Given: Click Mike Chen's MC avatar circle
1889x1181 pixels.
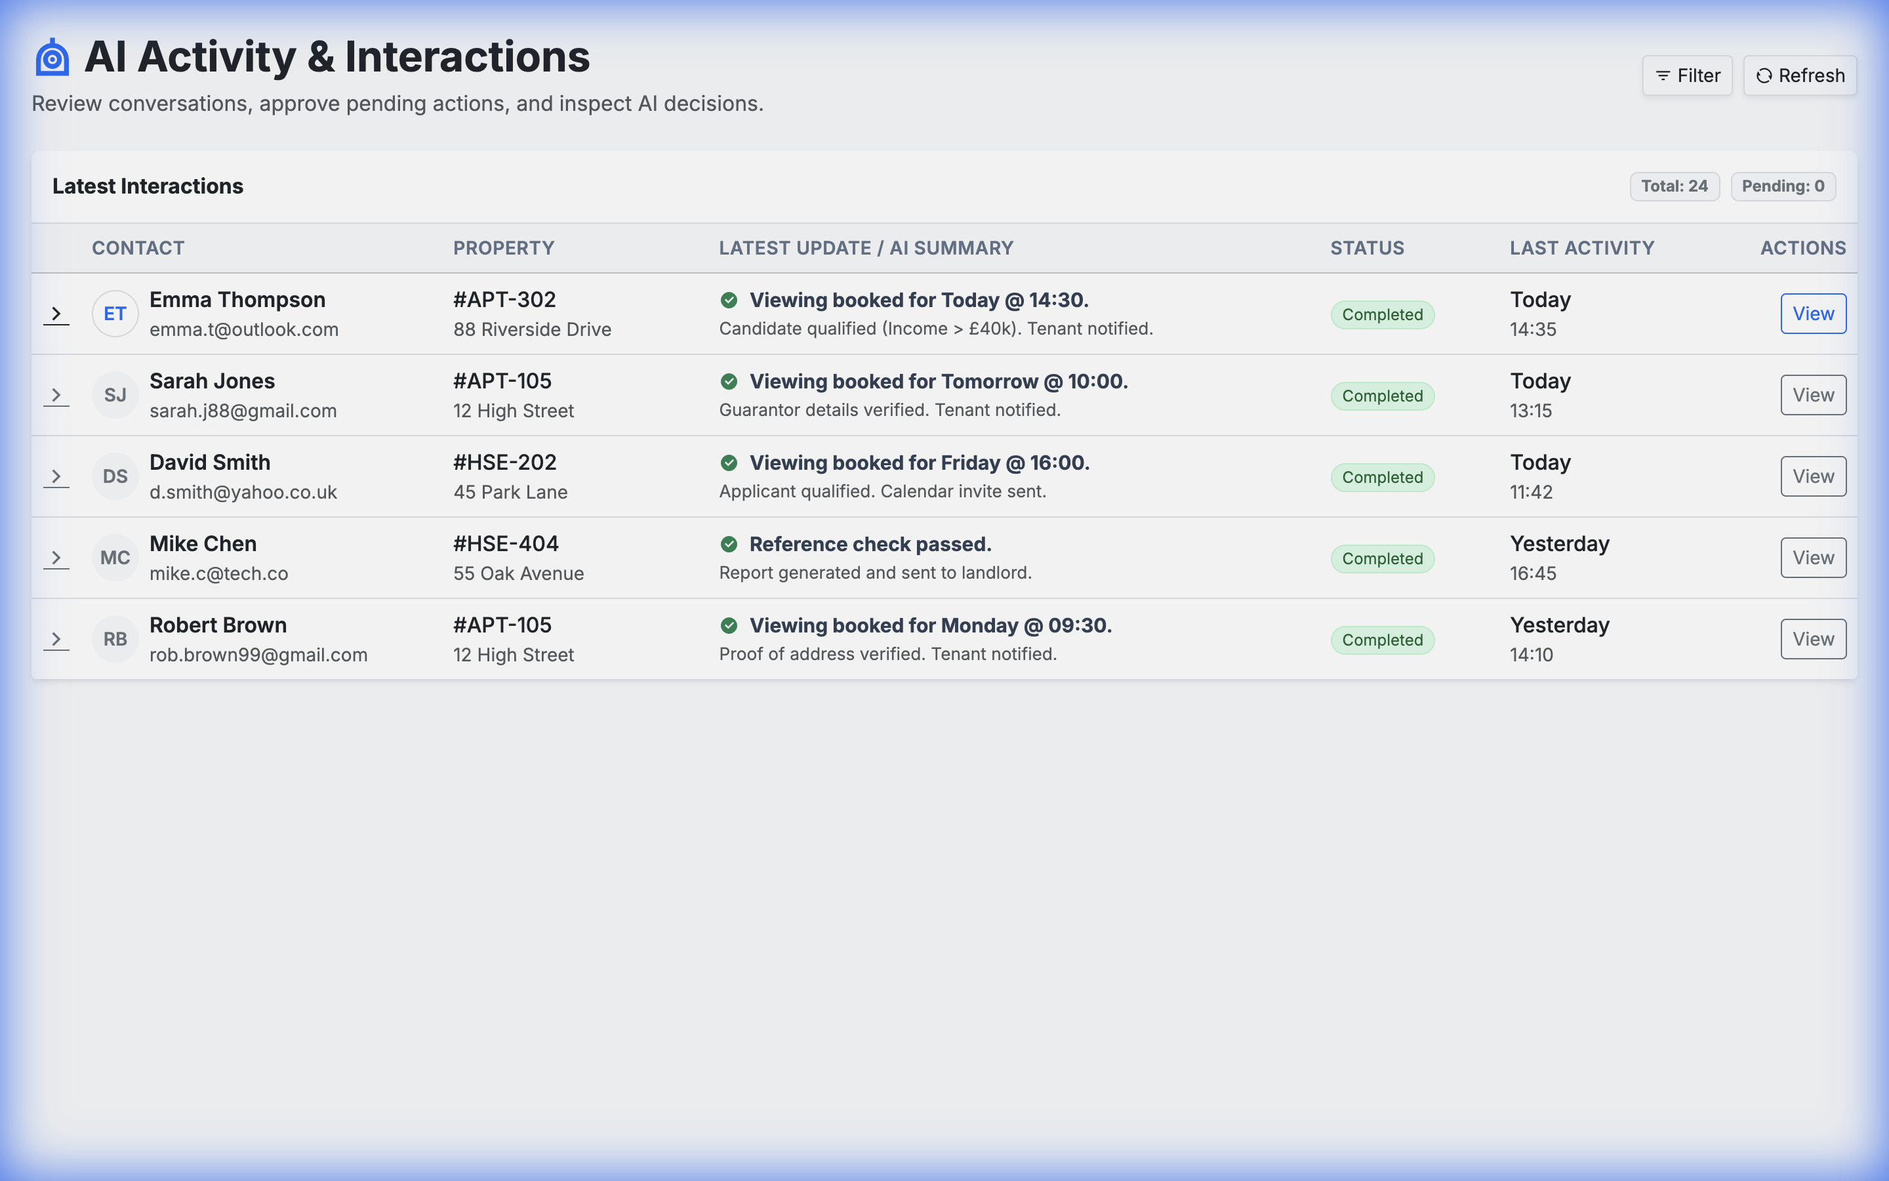Looking at the screenshot, I should 115,557.
